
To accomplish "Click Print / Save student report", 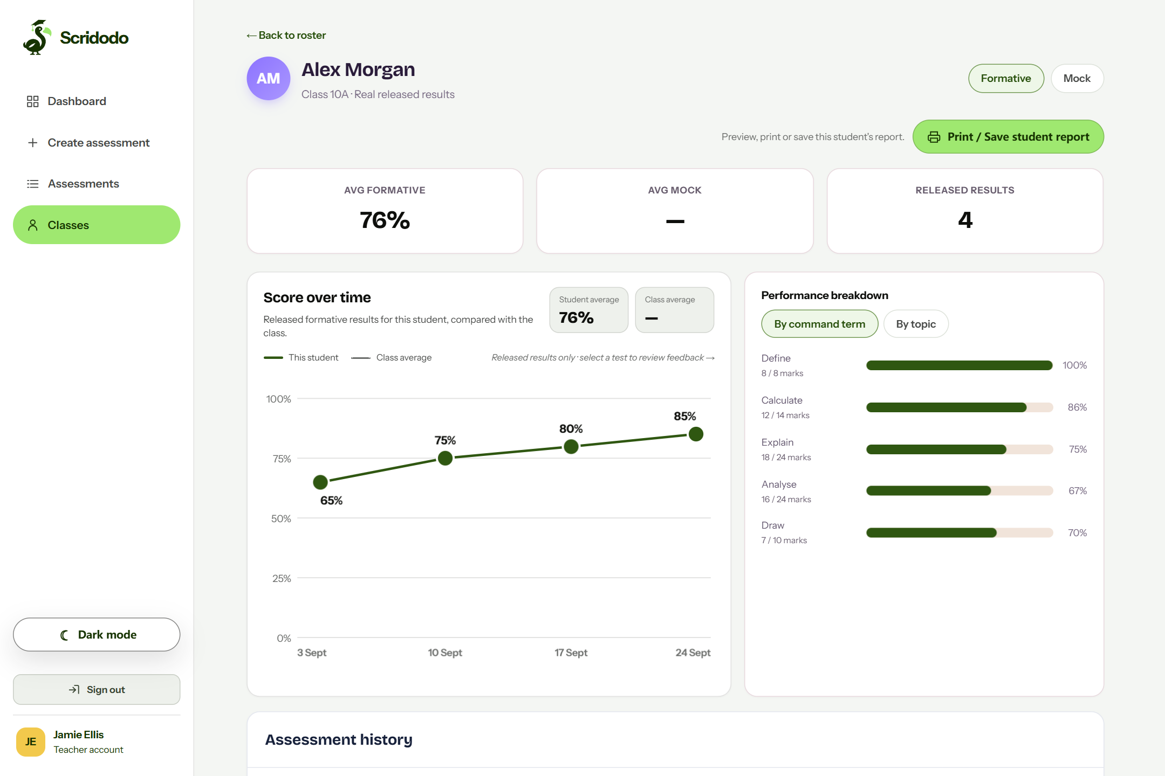I will point(1008,137).
